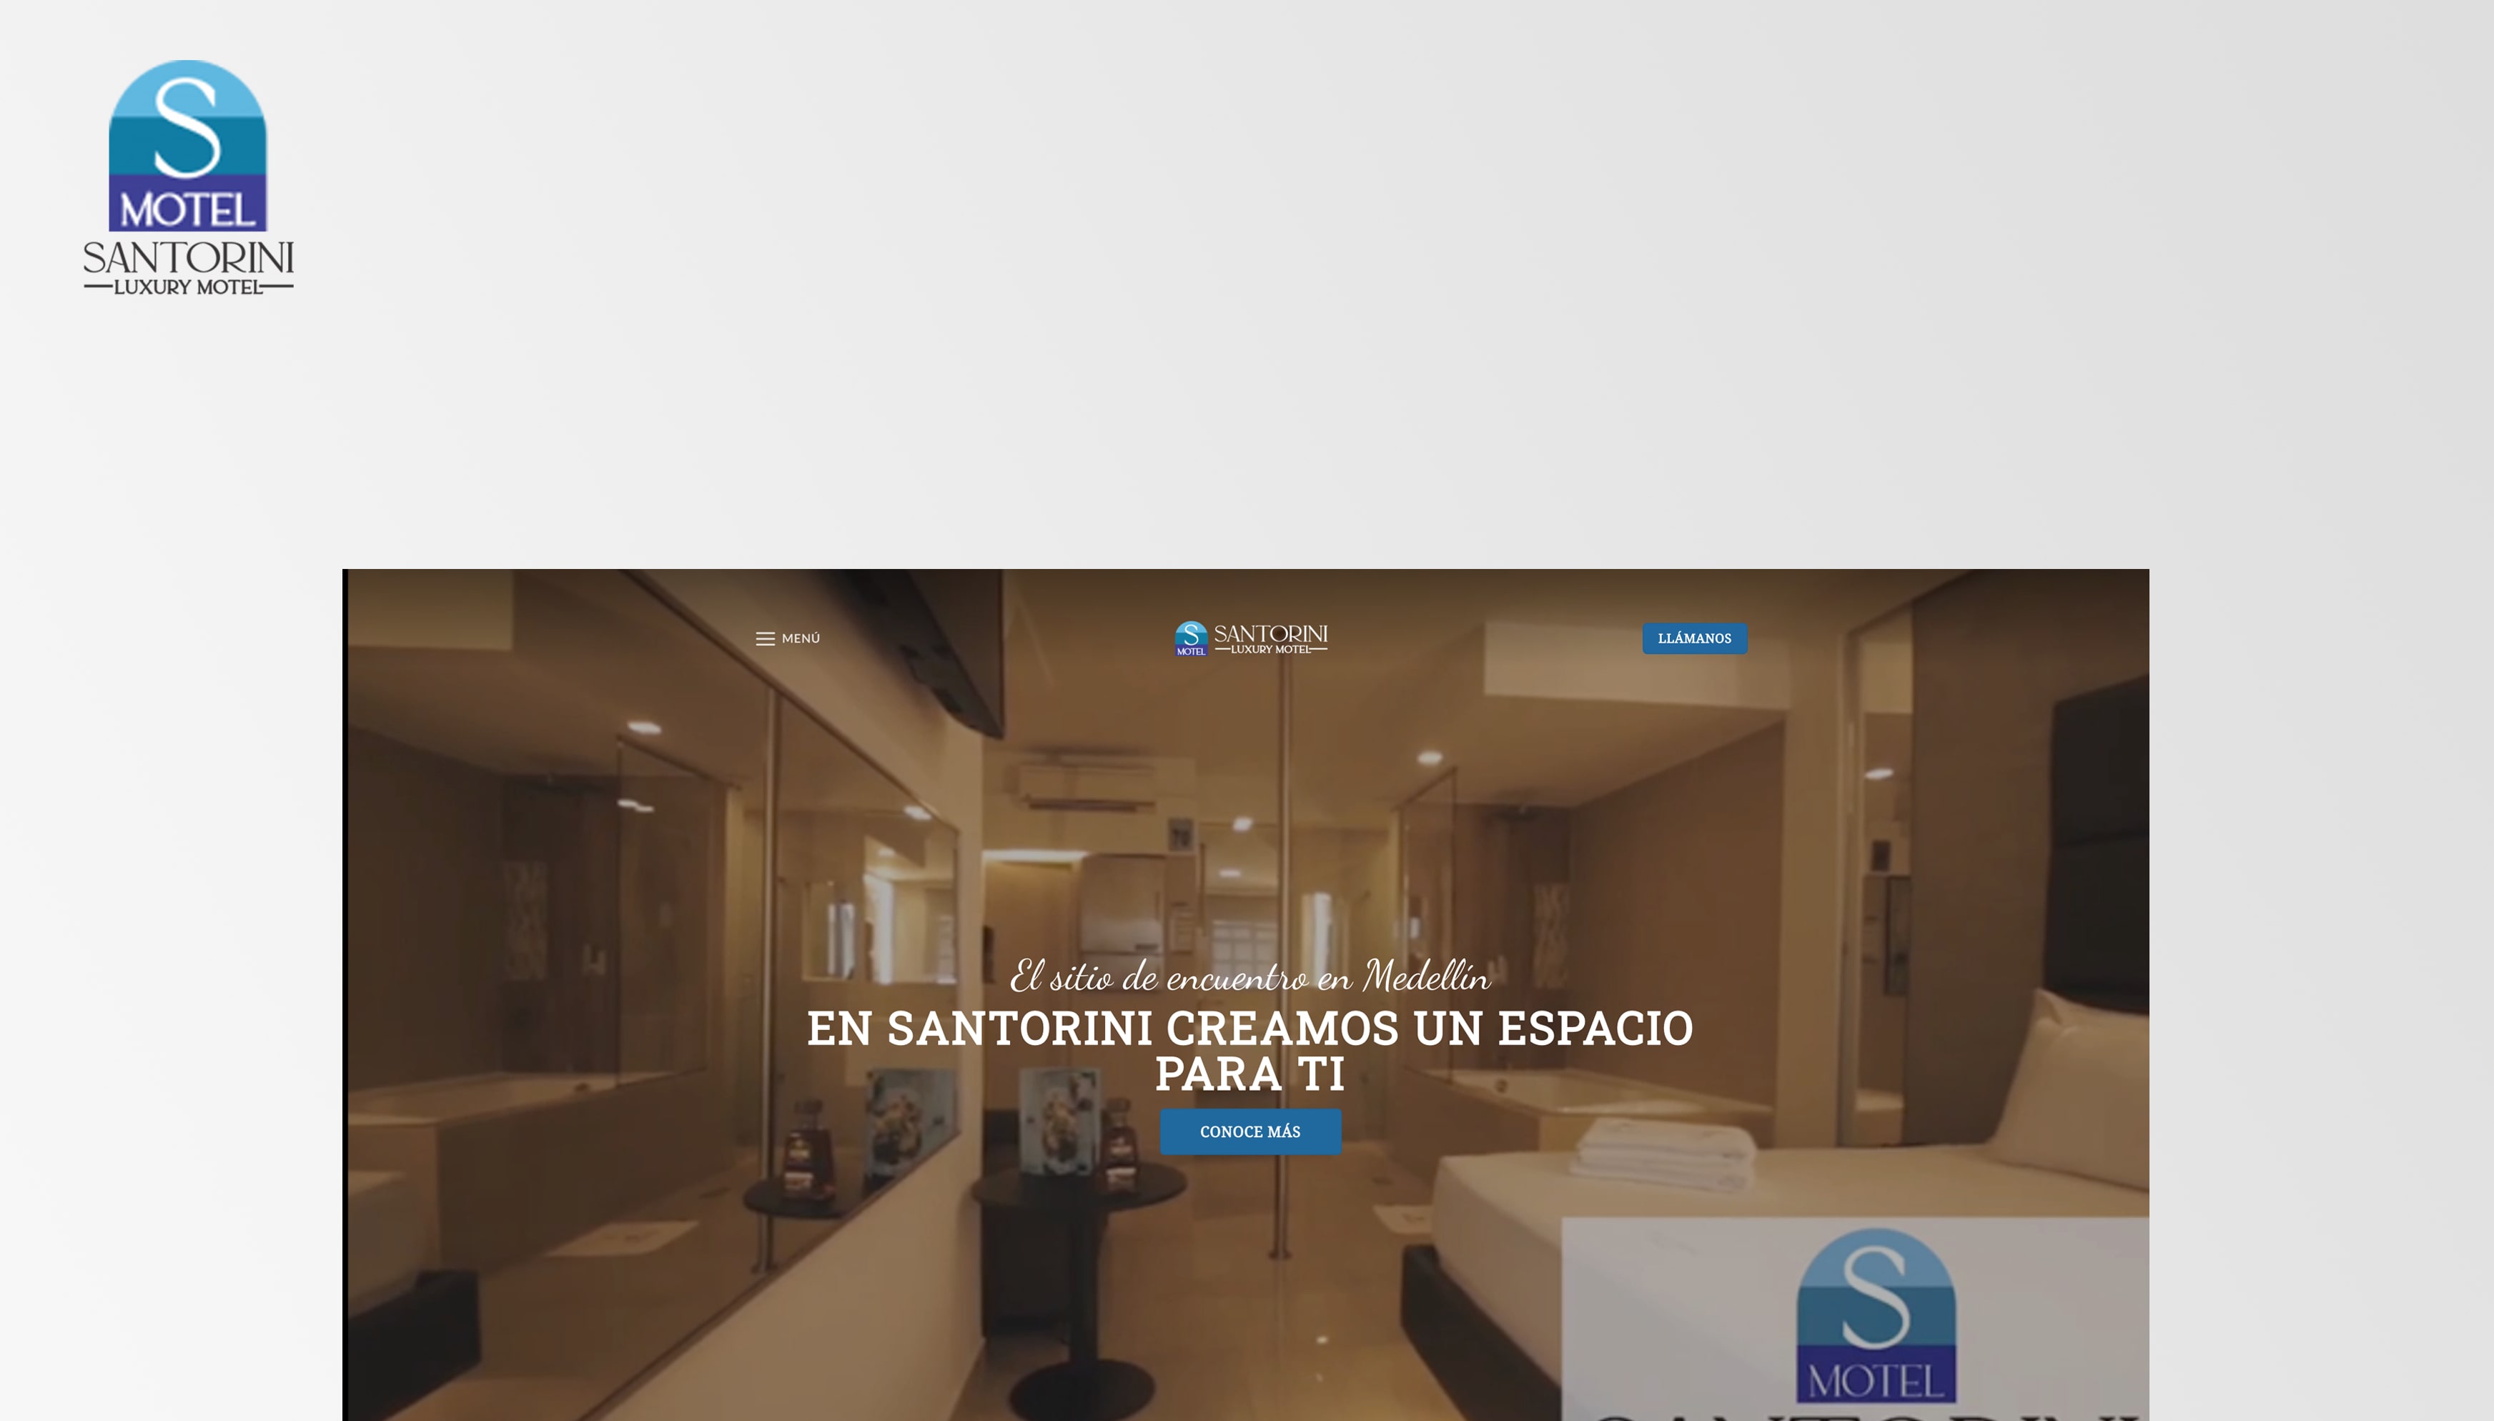
Task: Open the hamburger MENÚ icon
Action: (765, 638)
